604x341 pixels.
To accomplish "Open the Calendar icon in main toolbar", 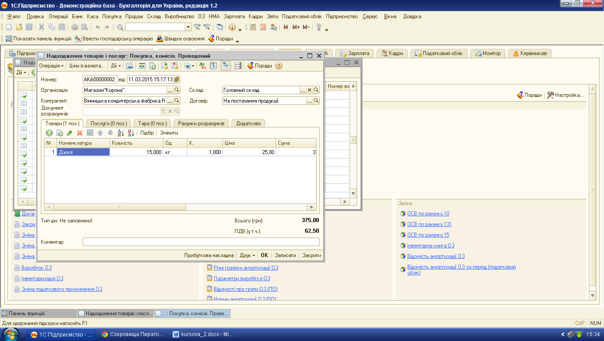I will click(263, 27).
